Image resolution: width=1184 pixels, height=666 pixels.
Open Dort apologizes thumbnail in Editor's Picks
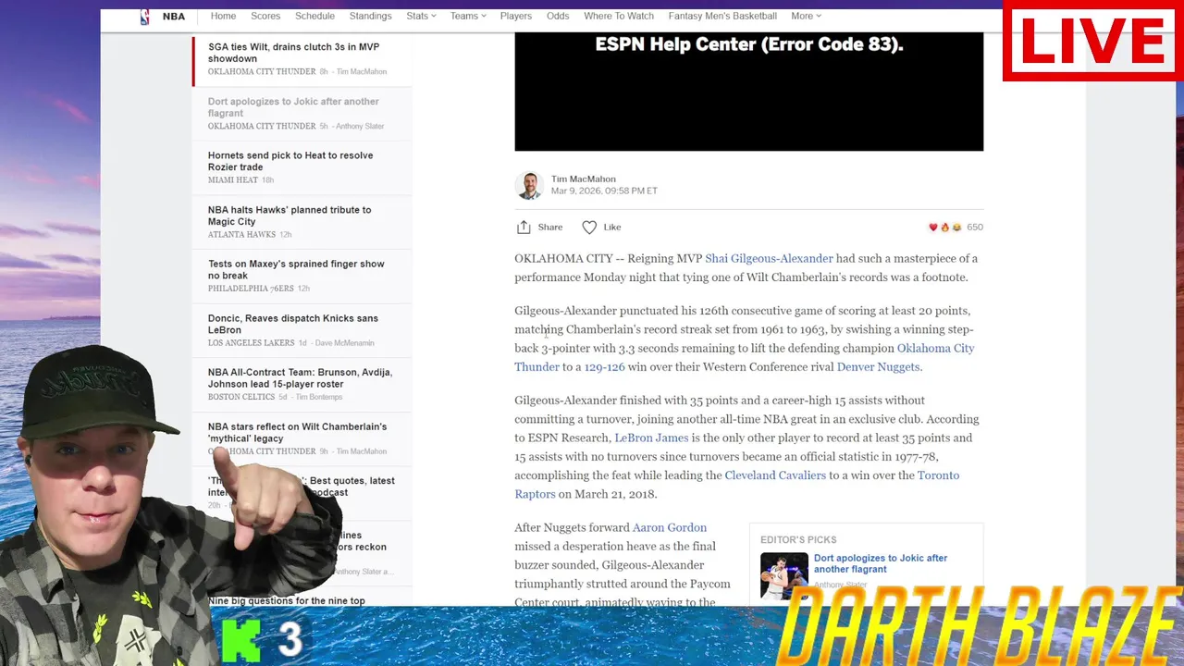coord(783,575)
